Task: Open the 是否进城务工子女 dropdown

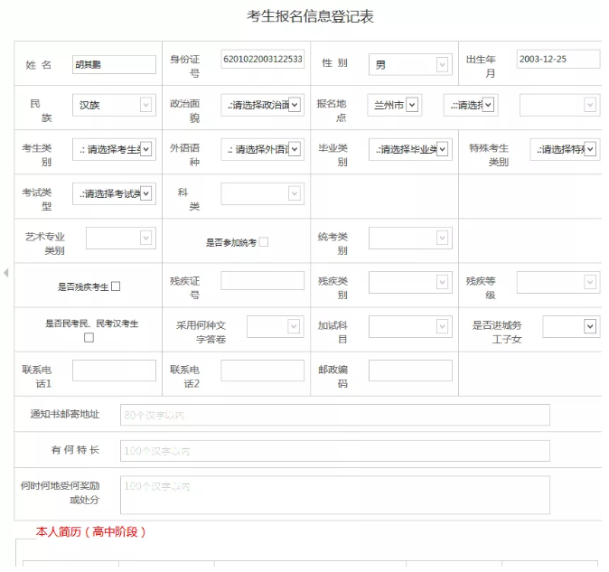Action: pyautogui.click(x=557, y=326)
